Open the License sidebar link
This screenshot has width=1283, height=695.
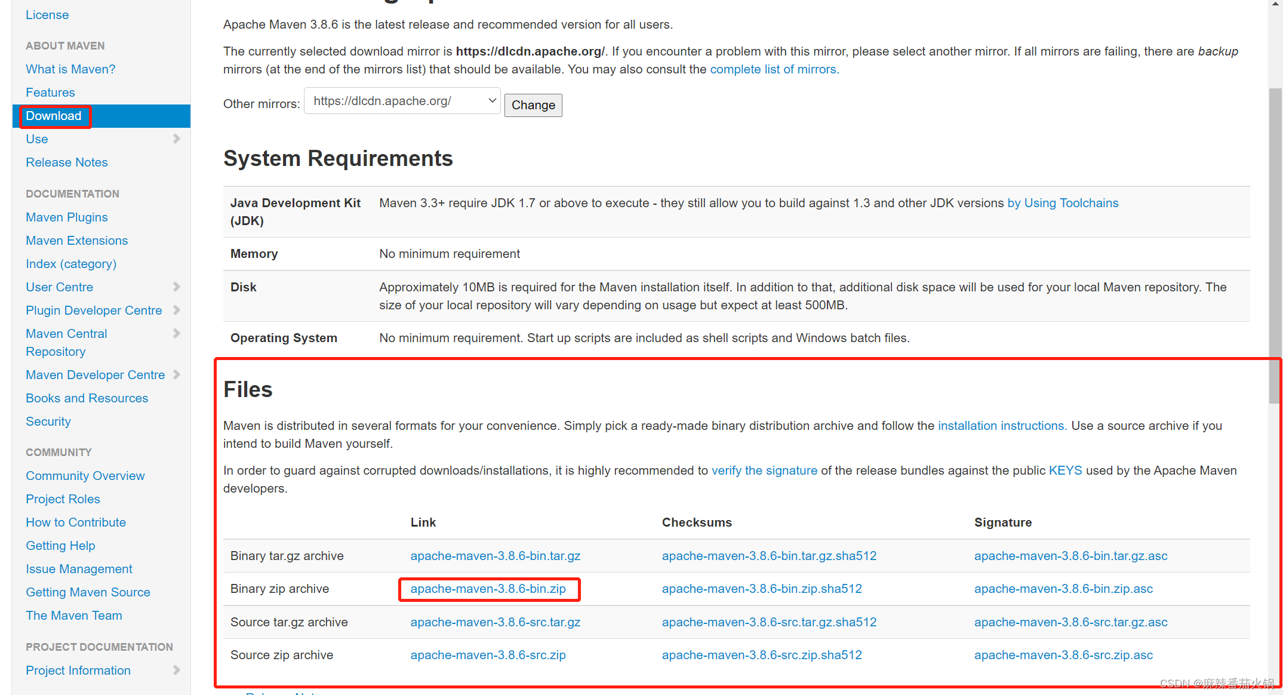(47, 15)
